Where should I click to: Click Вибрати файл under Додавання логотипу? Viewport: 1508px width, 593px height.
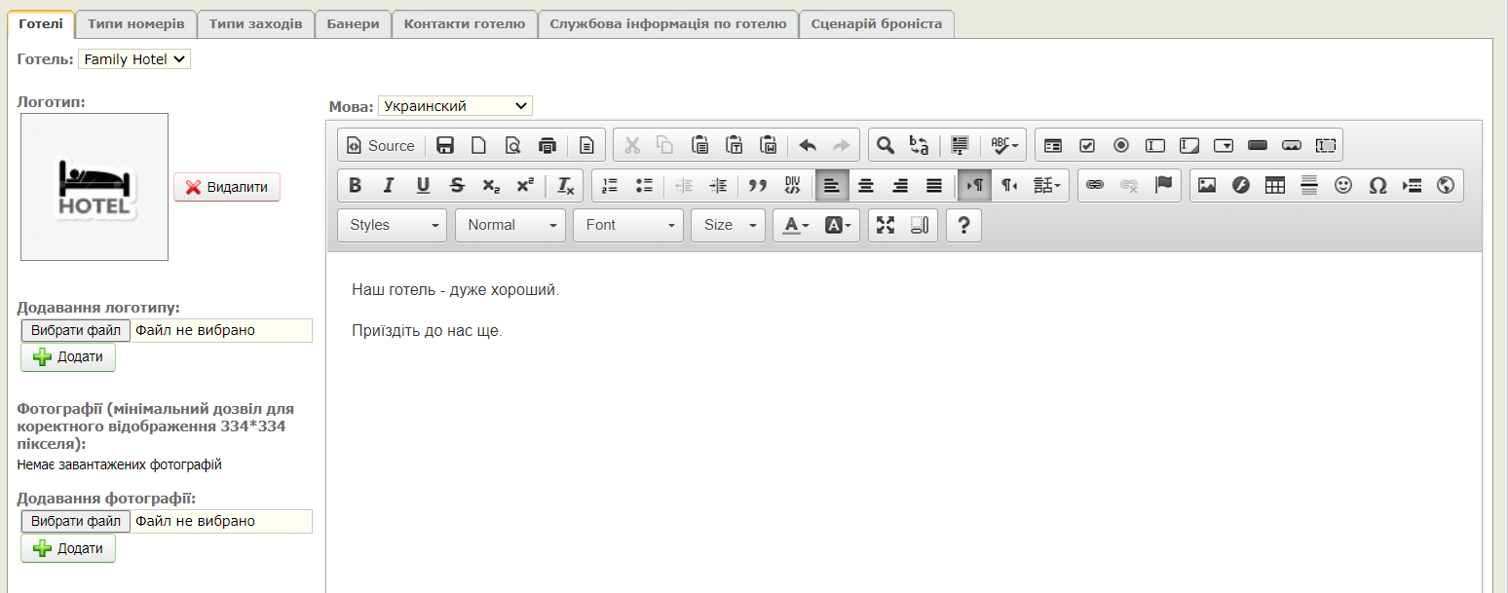(x=76, y=331)
